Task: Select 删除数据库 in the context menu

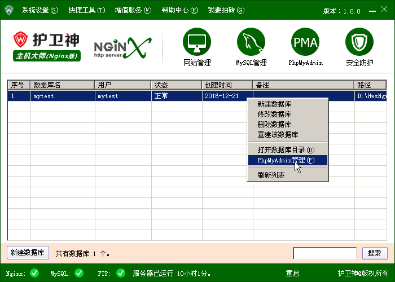Action: point(288,125)
